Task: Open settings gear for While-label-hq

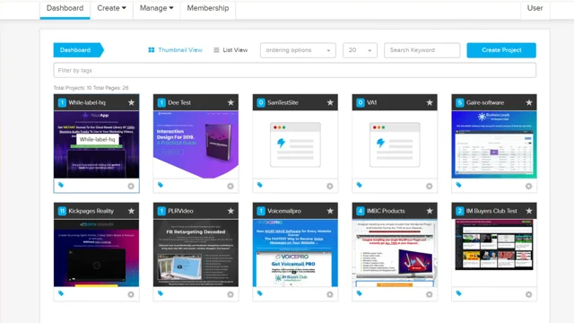Action: tap(131, 186)
